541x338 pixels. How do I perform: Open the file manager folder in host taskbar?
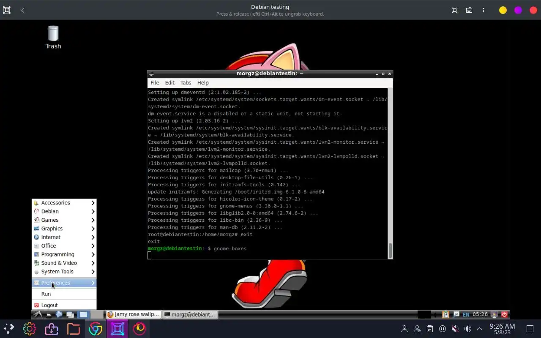pos(74,328)
